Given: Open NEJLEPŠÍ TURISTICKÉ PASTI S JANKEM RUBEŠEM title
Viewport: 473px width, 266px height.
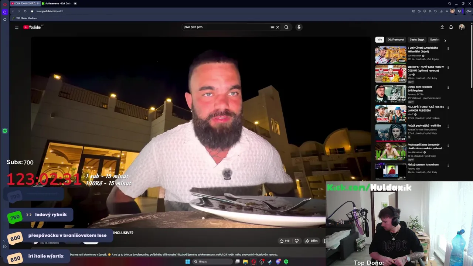Looking at the screenshot, I should point(426,109).
